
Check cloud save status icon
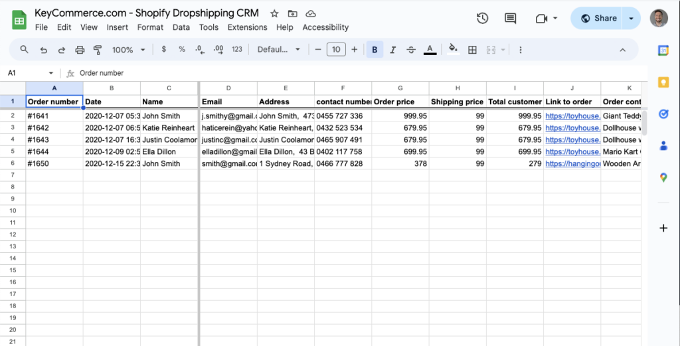pos(311,13)
